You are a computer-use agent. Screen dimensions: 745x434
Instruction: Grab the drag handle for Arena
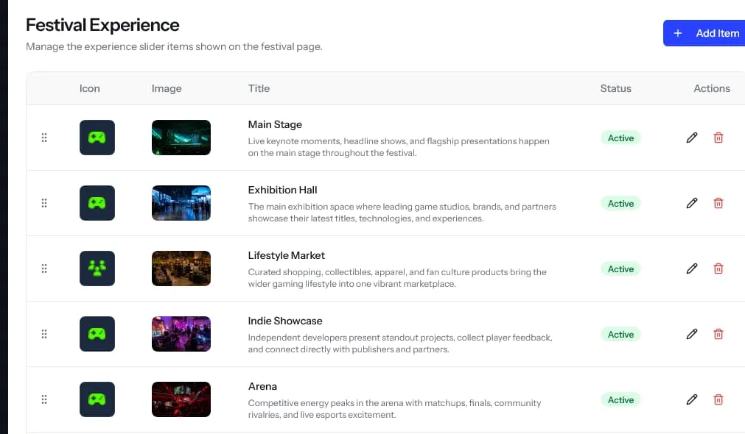(44, 399)
